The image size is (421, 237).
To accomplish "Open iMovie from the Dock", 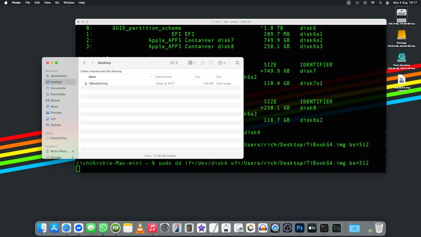I will tap(201, 228).
